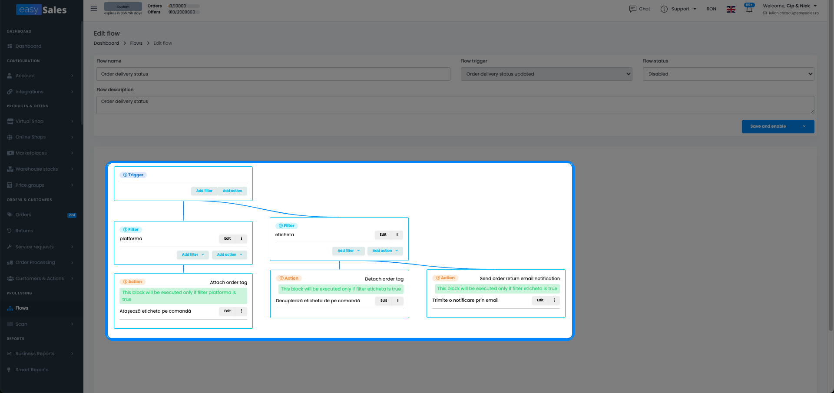Open more options for Decuplează eticheta action
834x393 pixels.
tap(398, 301)
